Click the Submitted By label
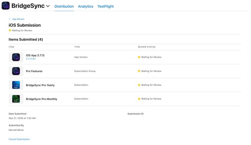 coord(16,125)
